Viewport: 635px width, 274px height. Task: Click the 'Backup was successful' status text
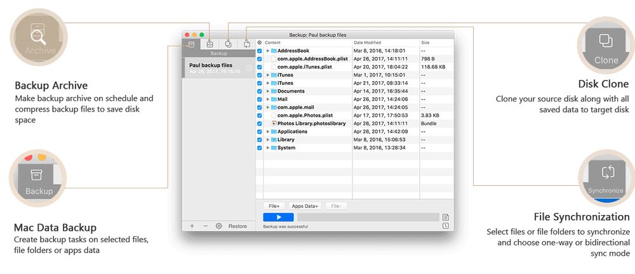point(286,226)
